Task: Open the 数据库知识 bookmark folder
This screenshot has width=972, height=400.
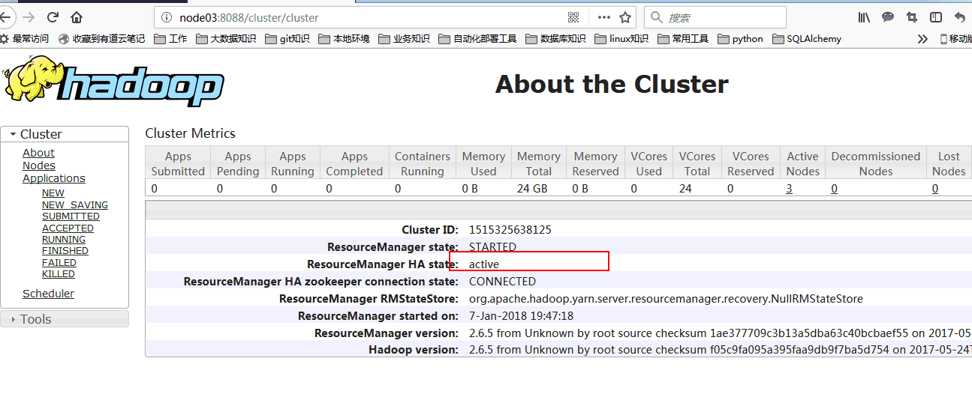Action: 556,39
